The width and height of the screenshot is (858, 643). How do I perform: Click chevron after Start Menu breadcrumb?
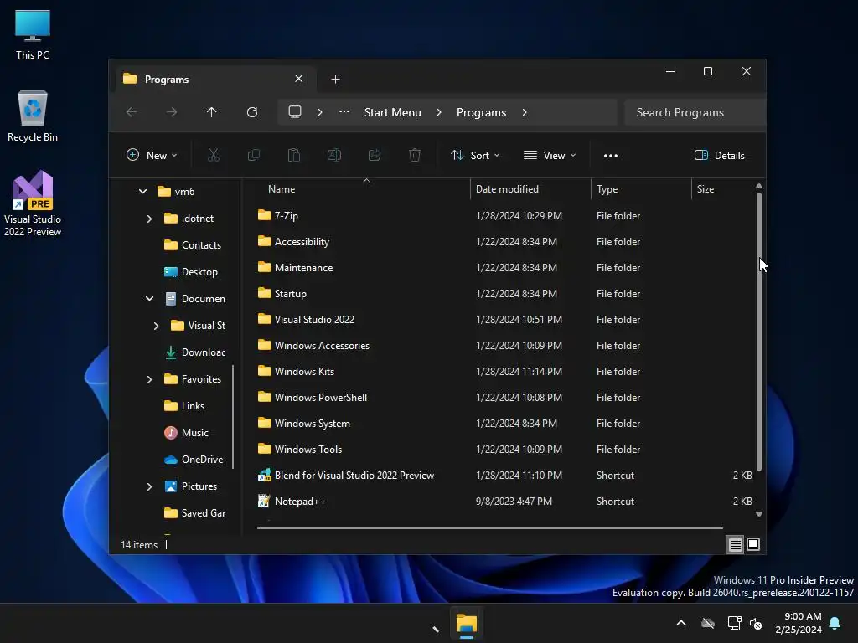click(x=439, y=112)
